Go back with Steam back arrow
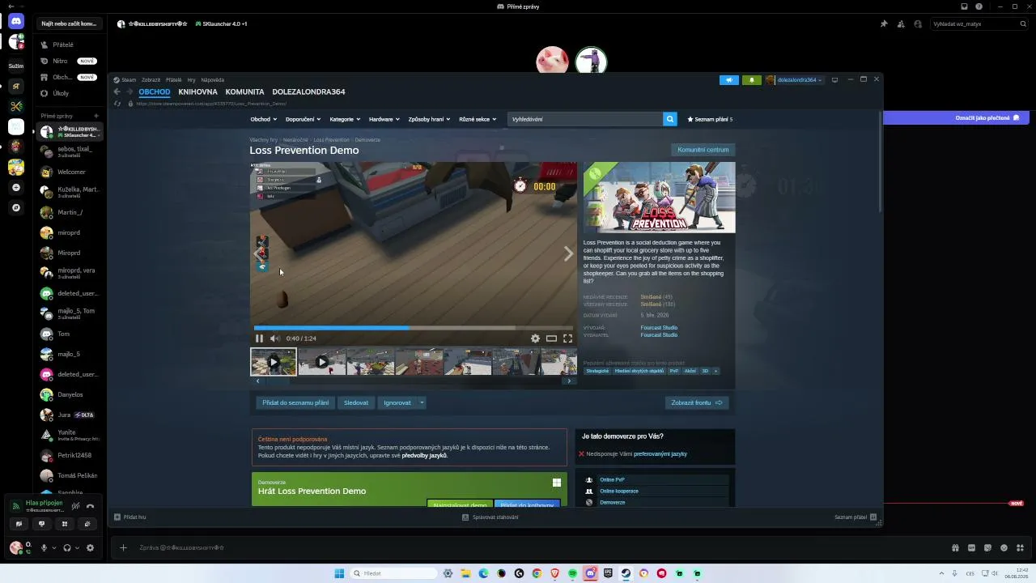Image resolution: width=1036 pixels, height=583 pixels. coord(117,92)
